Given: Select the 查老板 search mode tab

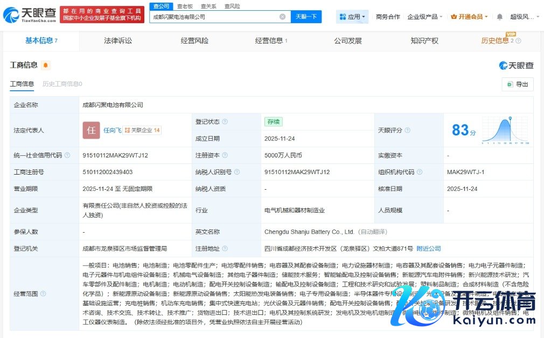Looking at the screenshot, I should 185,6.
